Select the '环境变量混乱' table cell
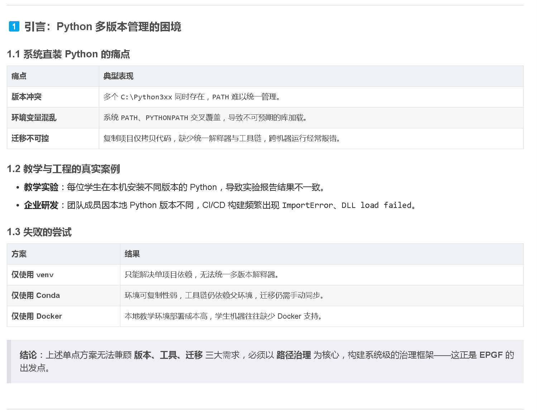Viewport: 537px width, 413px height. pos(53,118)
